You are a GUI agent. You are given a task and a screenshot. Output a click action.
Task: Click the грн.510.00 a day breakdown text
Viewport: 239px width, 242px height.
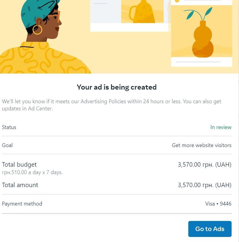(32, 172)
